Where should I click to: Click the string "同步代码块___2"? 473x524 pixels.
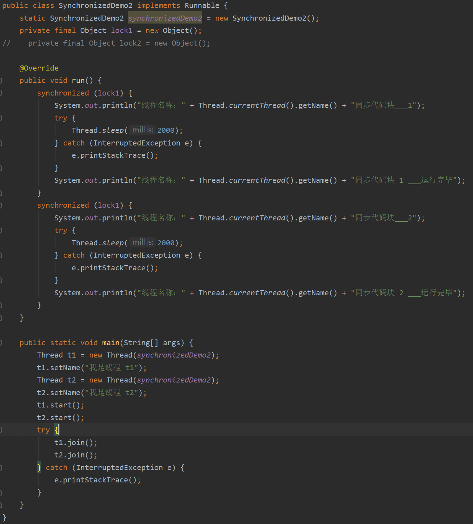coord(384,218)
